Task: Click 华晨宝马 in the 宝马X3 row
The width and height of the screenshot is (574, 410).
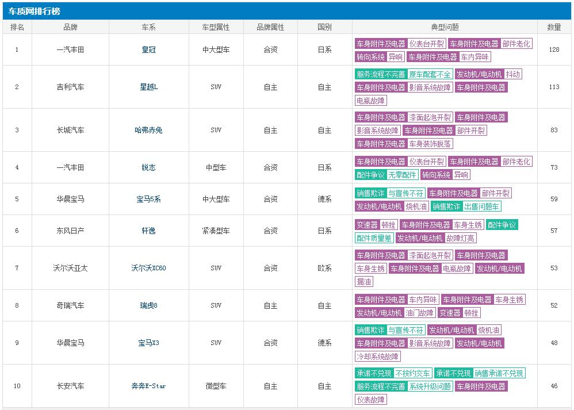Action: [70, 343]
